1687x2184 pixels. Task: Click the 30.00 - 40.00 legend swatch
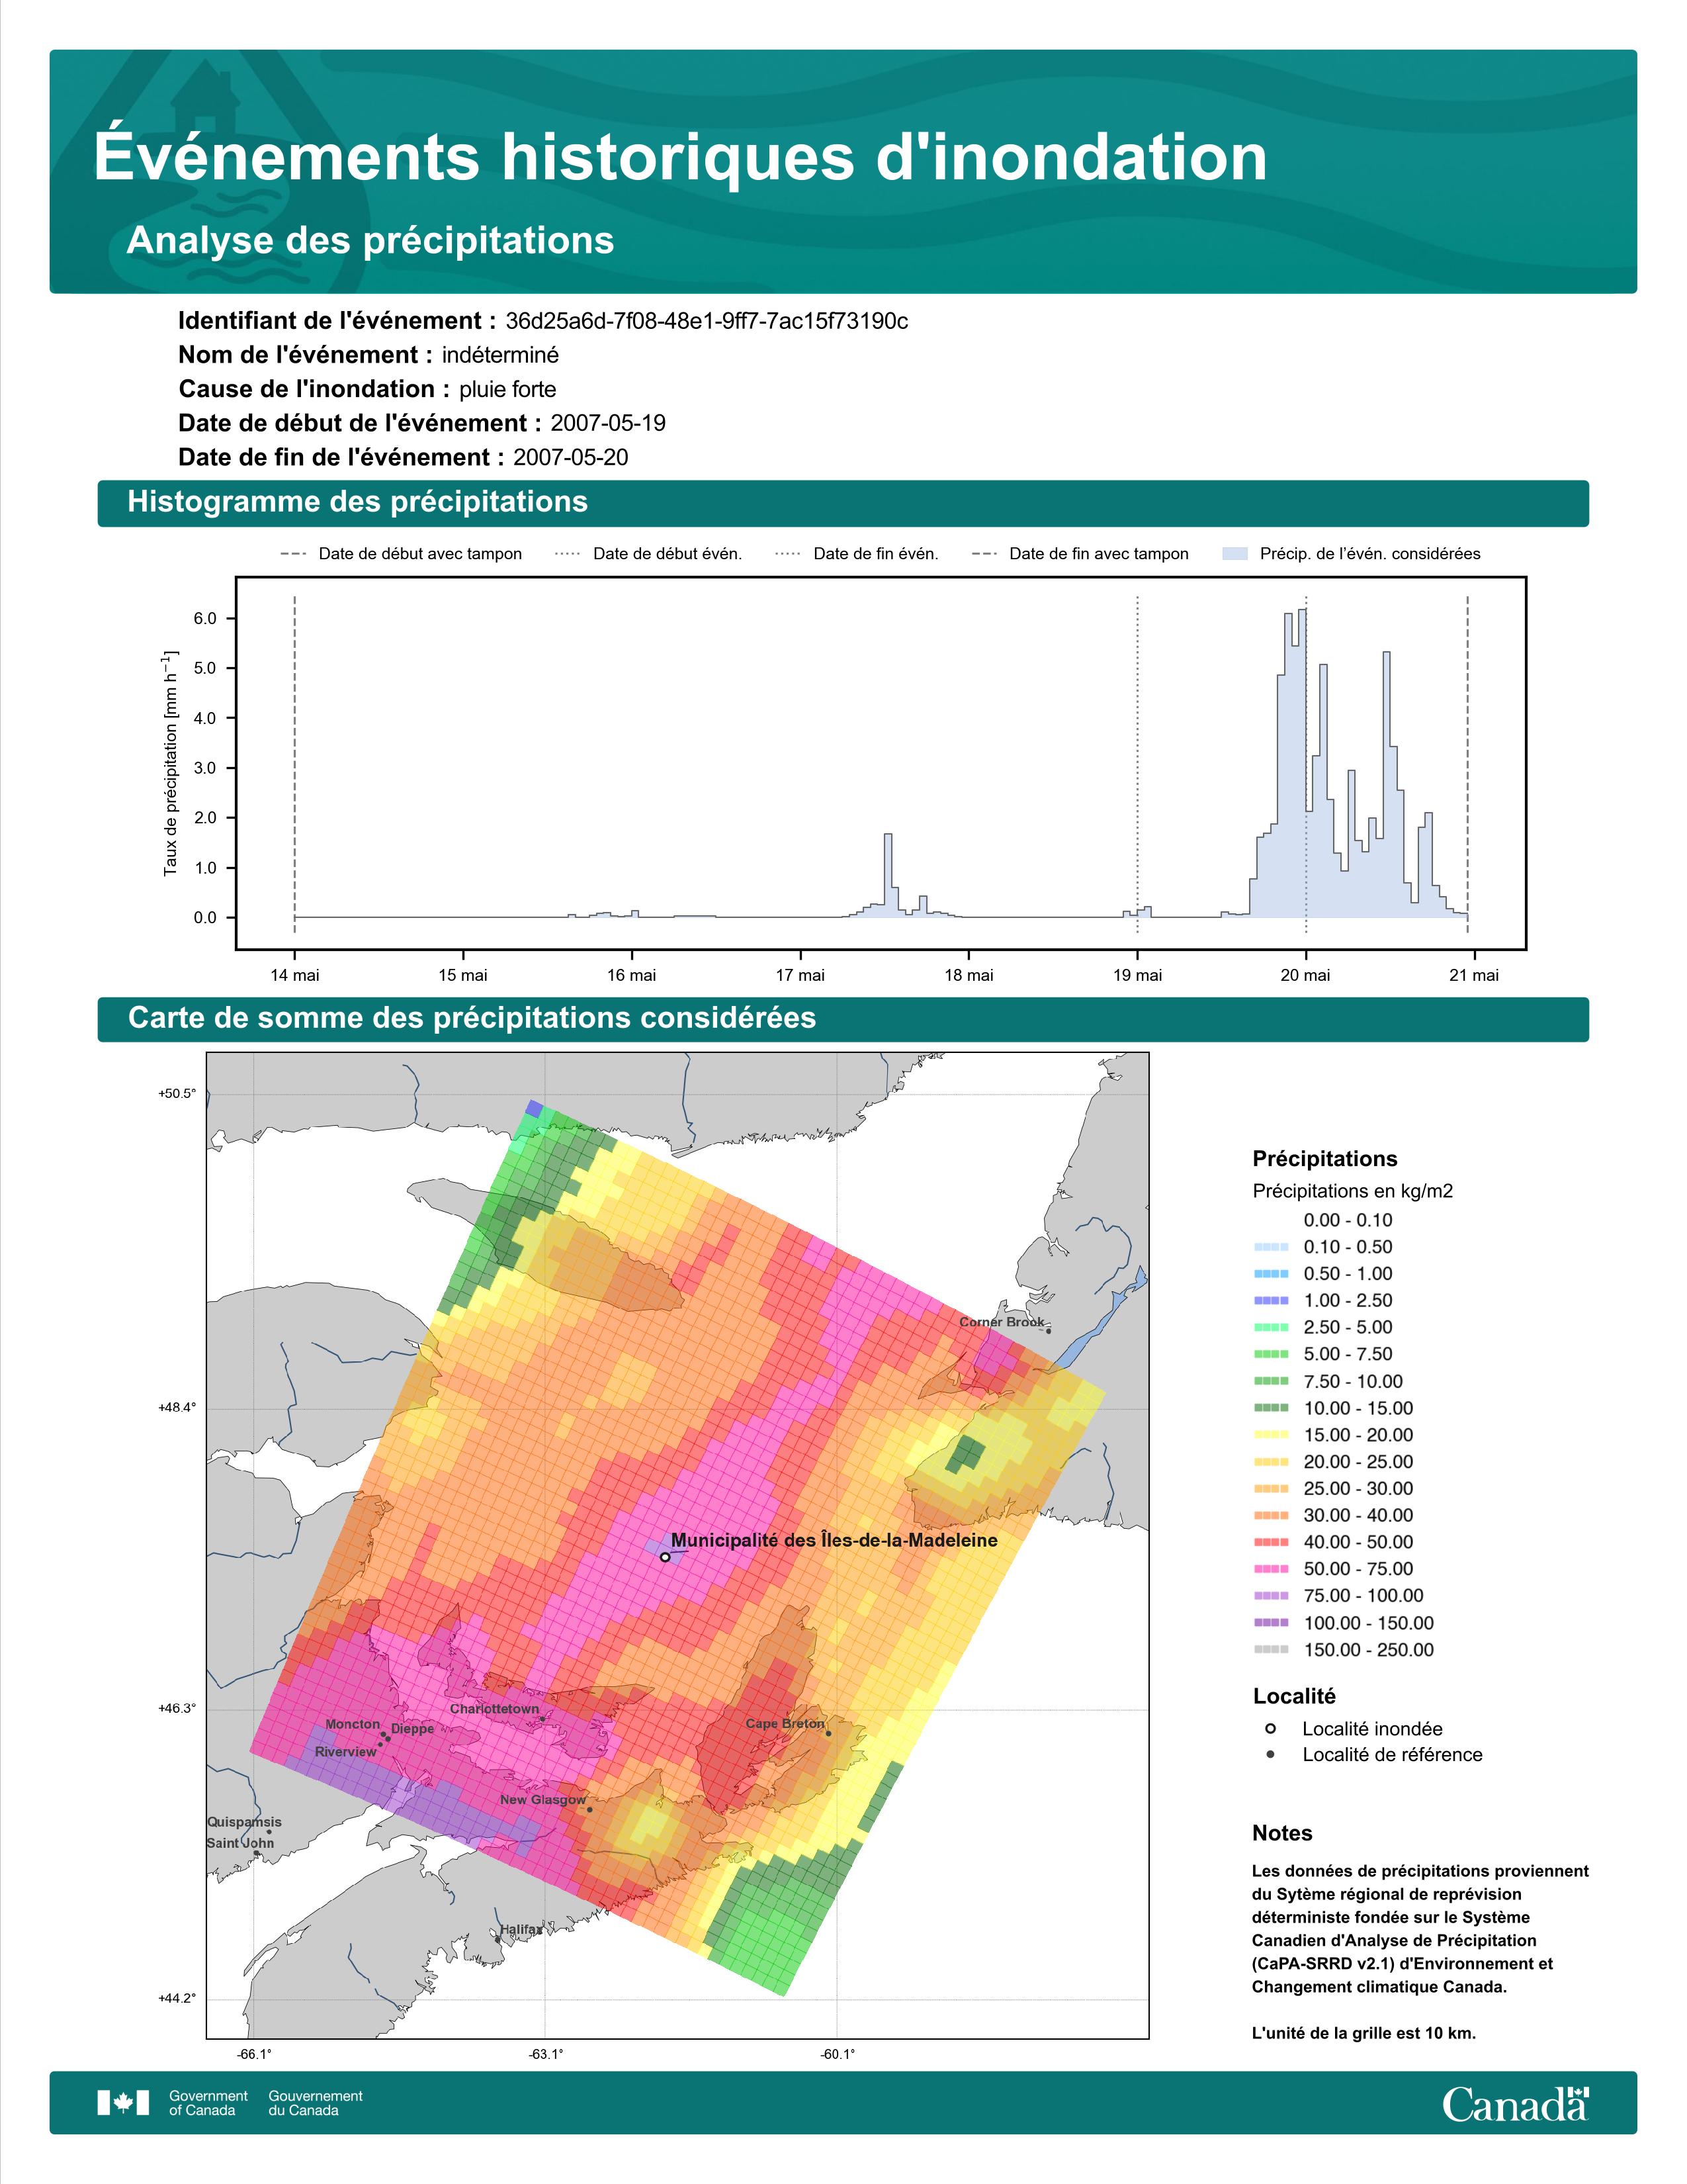tap(1270, 1515)
